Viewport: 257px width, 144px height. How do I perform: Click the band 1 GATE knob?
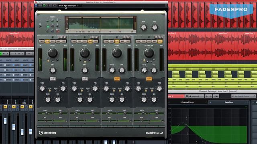point(53,70)
